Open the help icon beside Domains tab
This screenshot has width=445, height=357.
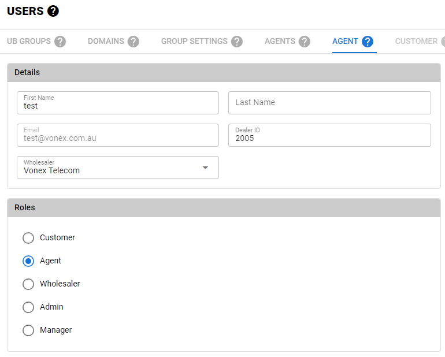tap(133, 42)
